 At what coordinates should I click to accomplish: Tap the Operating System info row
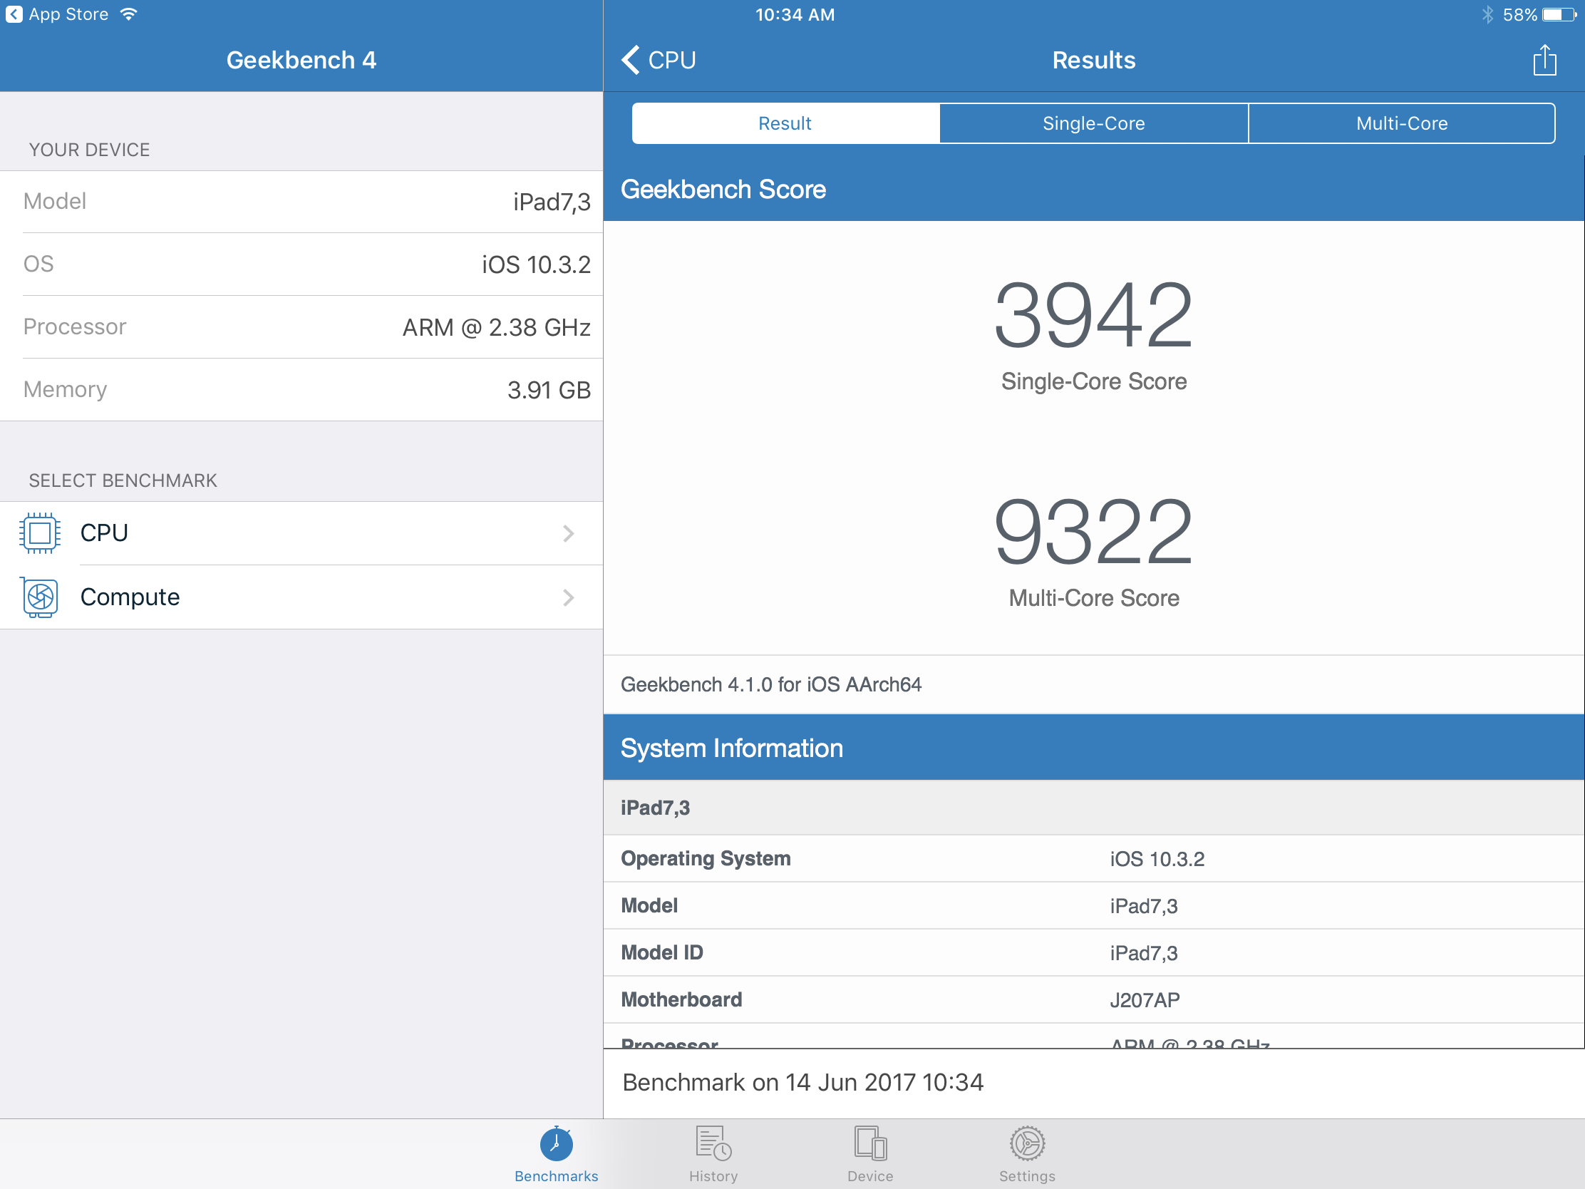[x=1093, y=858]
